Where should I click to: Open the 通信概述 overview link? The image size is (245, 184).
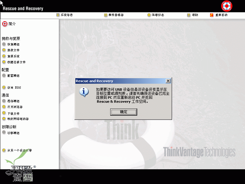(x=13, y=101)
